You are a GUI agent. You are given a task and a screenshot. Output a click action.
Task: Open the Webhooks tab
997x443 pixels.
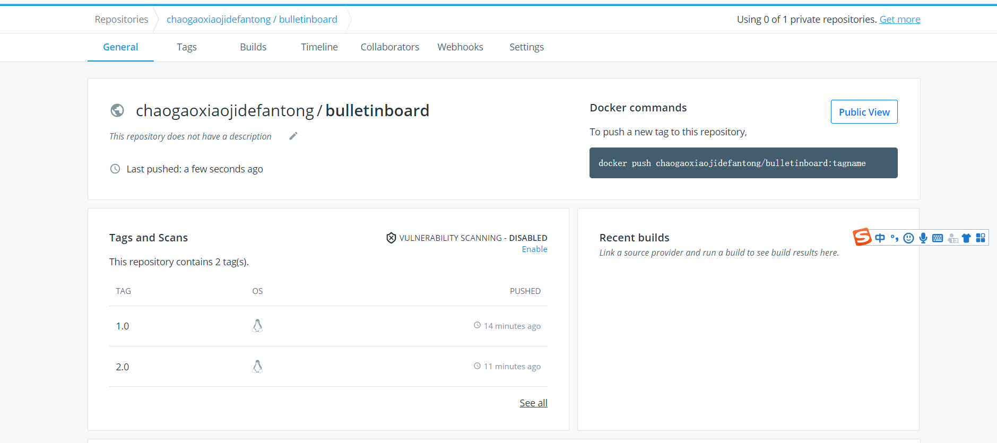[x=461, y=47]
